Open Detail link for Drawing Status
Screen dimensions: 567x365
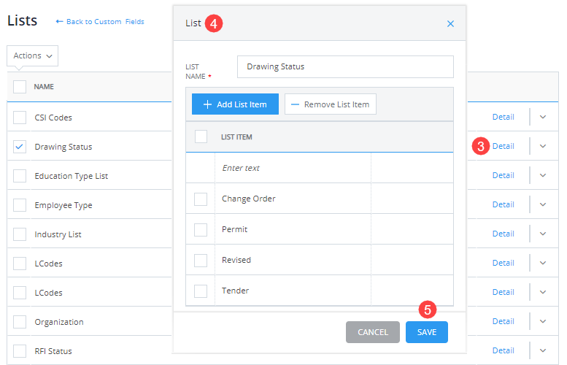503,146
